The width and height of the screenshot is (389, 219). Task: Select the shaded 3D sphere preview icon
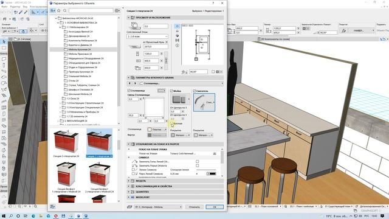point(177,35)
